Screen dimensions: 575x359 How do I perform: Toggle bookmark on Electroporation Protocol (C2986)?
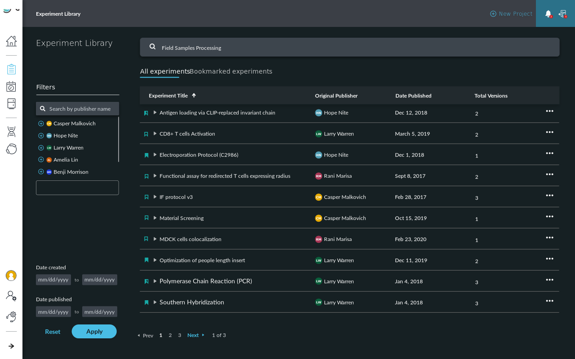point(146,155)
